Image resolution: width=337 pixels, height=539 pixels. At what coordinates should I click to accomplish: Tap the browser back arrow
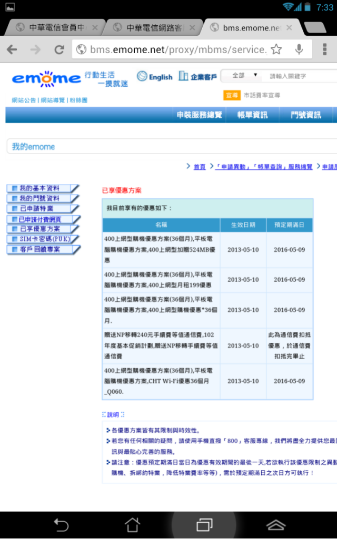(x=12, y=49)
